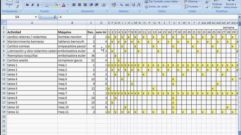Decrease decimal places

pyautogui.click(x=139, y=5)
